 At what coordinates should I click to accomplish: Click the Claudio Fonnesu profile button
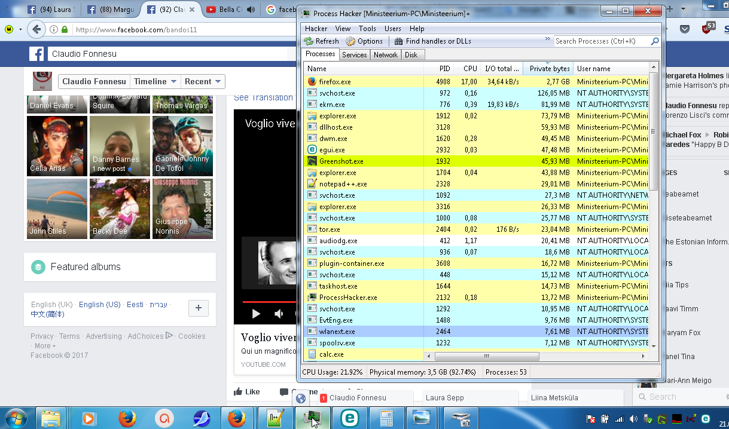point(94,81)
